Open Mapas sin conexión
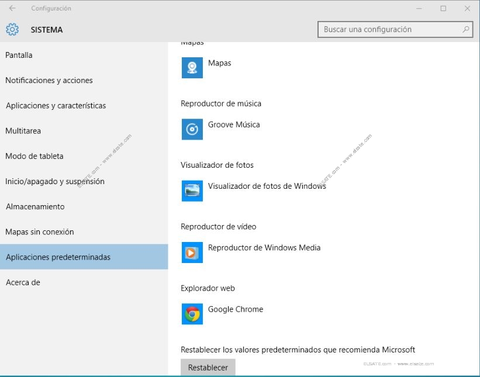The width and height of the screenshot is (480, 377). coord(84,231)
